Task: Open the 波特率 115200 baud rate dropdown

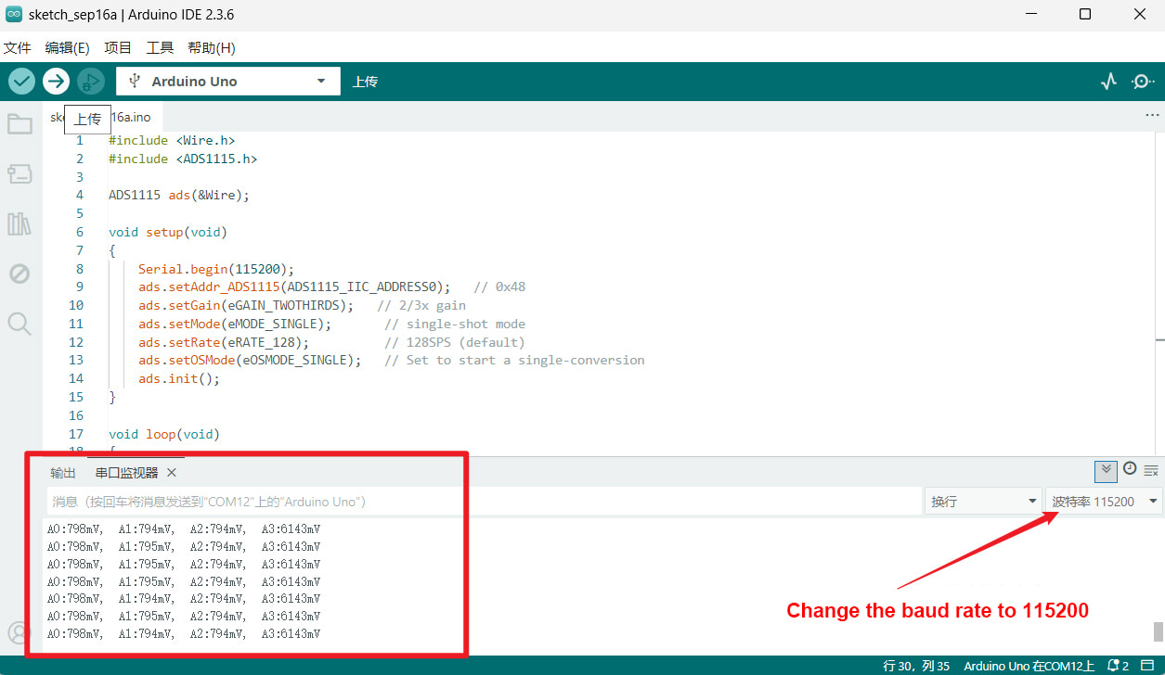Action: [1104, 502]
